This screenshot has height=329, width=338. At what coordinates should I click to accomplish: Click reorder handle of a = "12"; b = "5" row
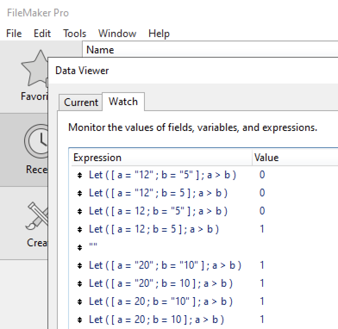80,175
